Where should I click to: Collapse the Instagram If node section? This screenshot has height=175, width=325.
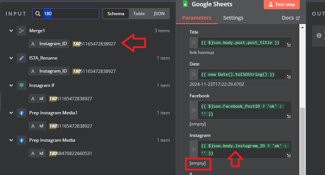click(x=11, y=85)
